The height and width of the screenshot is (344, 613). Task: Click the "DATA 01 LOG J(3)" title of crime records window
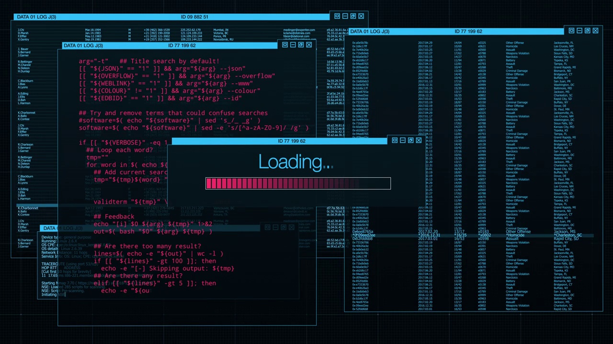tap(370, 31)
